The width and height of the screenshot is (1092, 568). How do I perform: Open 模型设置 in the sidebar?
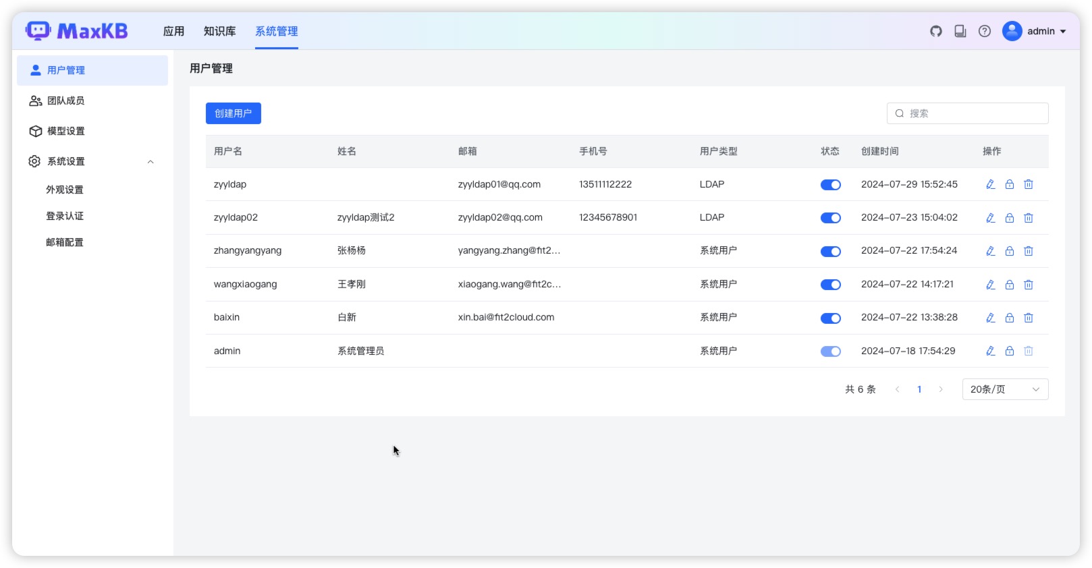(x=92, y=131)
